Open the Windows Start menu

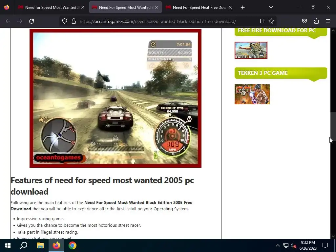point(8,245)
